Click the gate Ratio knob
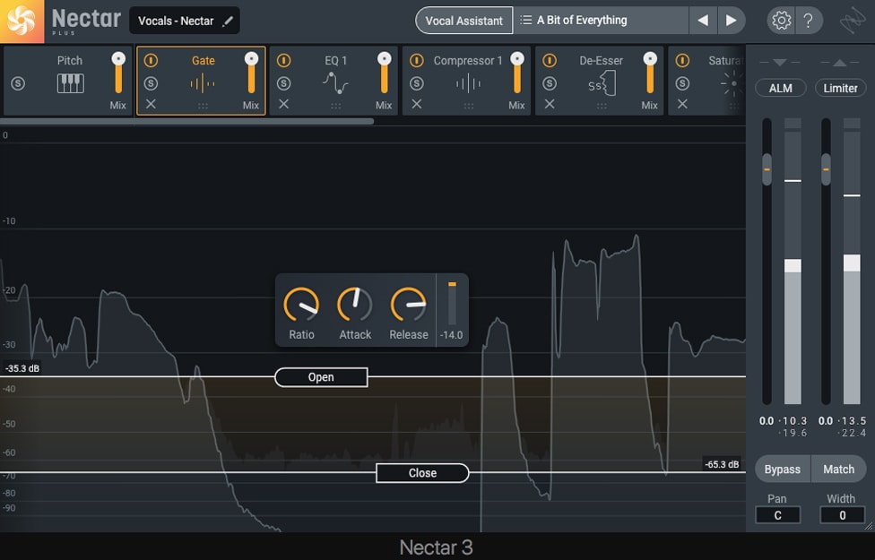Image resolution: width=875 pixels, height=560 pixels. [301, 305]
